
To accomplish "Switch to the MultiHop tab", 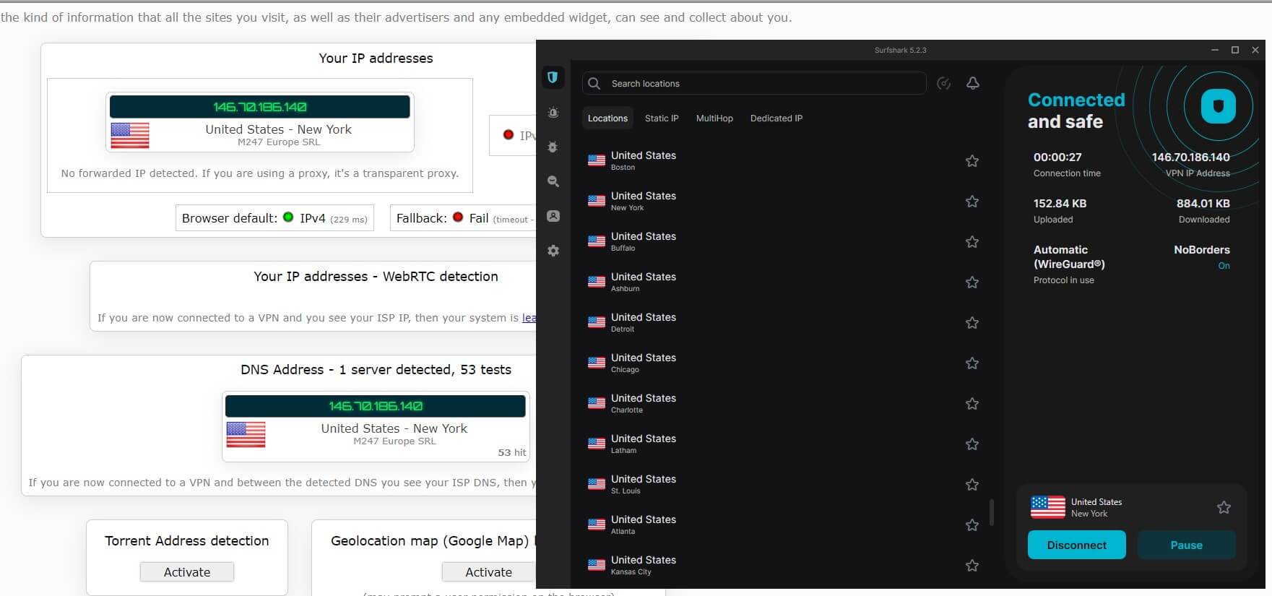I will pos(714,118).
